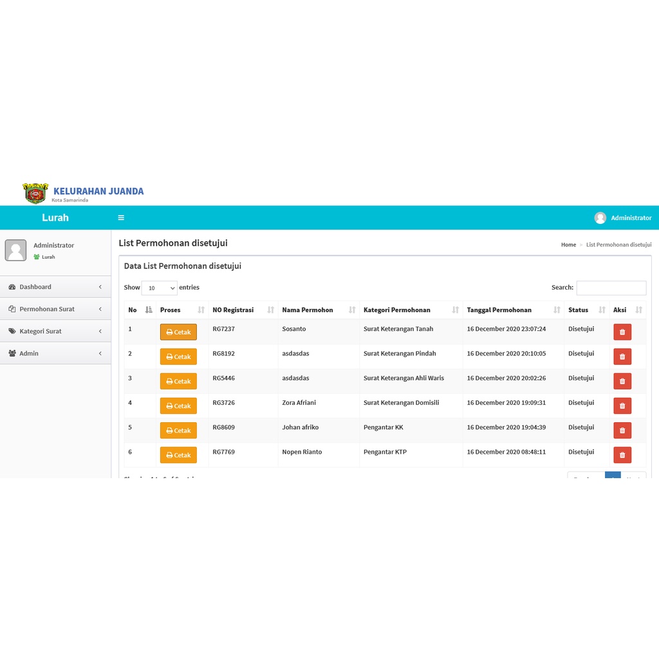
Task: Delete the Sosanto request with trash icon
Action: (622, 332)
